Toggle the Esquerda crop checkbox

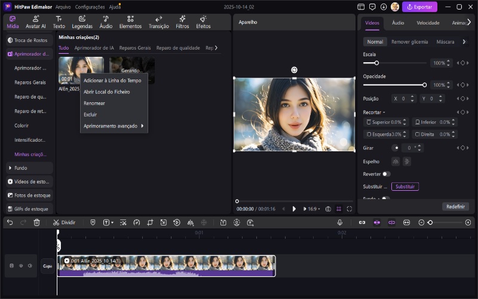[369, 134]
